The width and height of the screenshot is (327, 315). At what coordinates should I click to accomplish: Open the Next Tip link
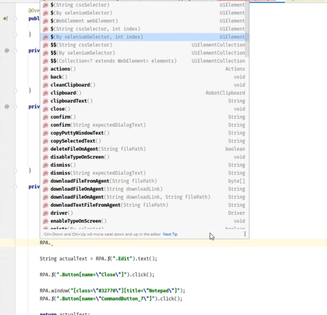point(170,234)
